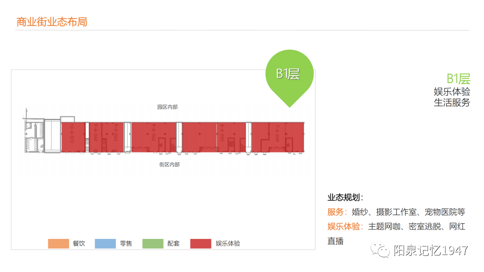Click the green 配套 legend swatch
484x272 pixels.
(153, 244)
